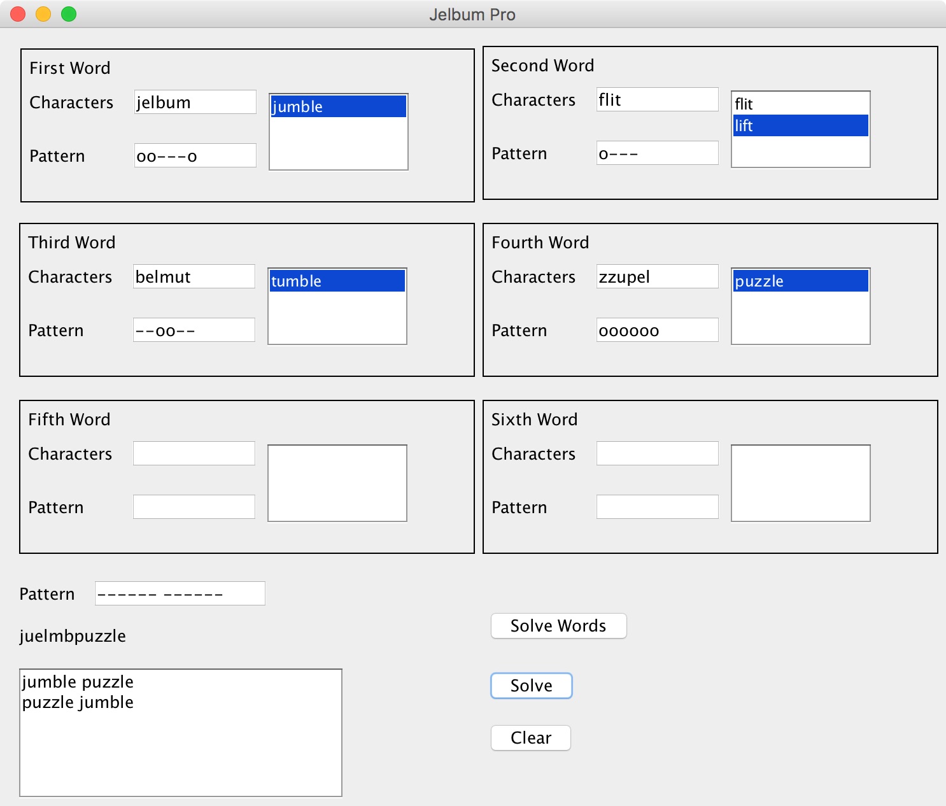Viewport: 946px width, 806px height.
Task: Select 'flit' in Second Word list
Action: tap(800, 104)
